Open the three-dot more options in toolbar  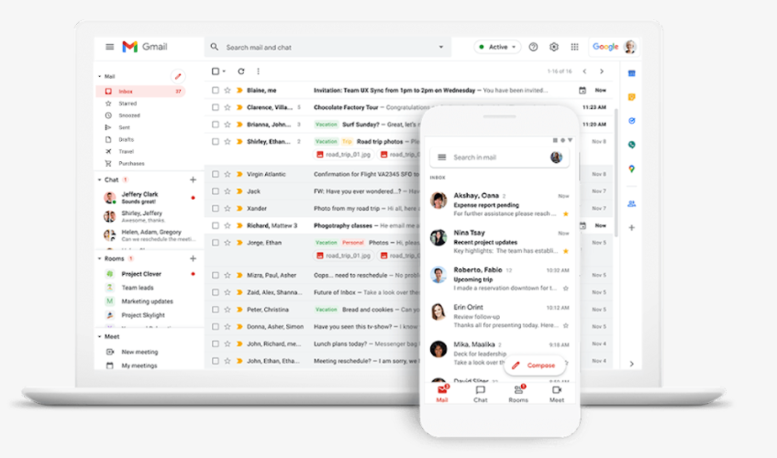point(258,71)
